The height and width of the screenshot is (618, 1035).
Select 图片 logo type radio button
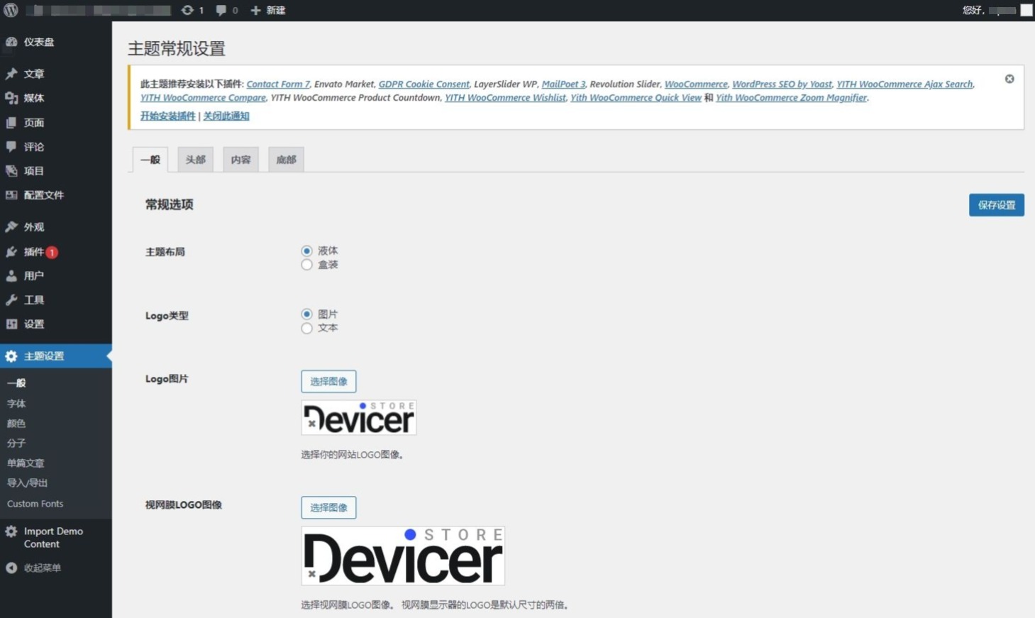click(x=306, y=314)
